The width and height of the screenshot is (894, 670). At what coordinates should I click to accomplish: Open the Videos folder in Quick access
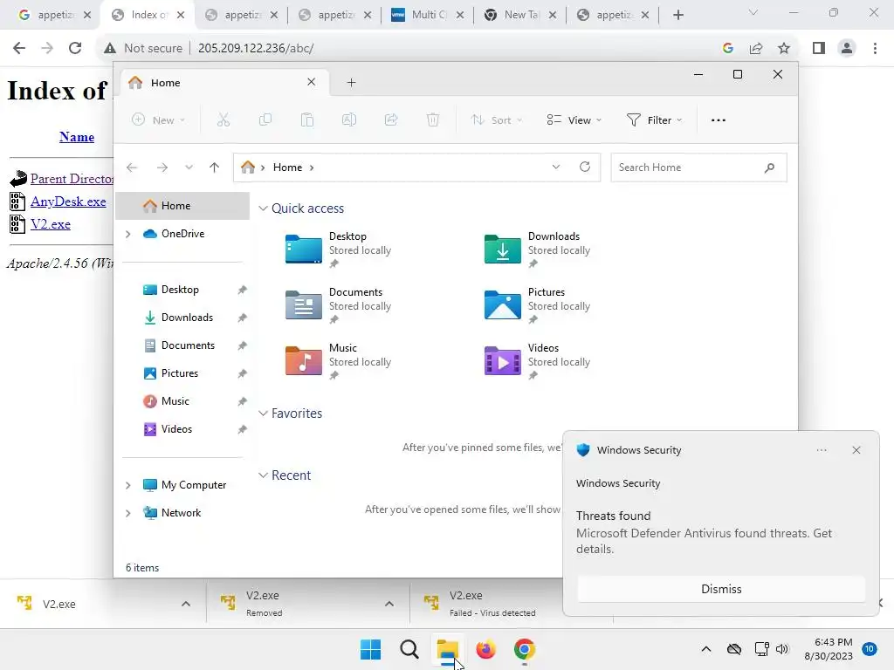click(538, 361)
